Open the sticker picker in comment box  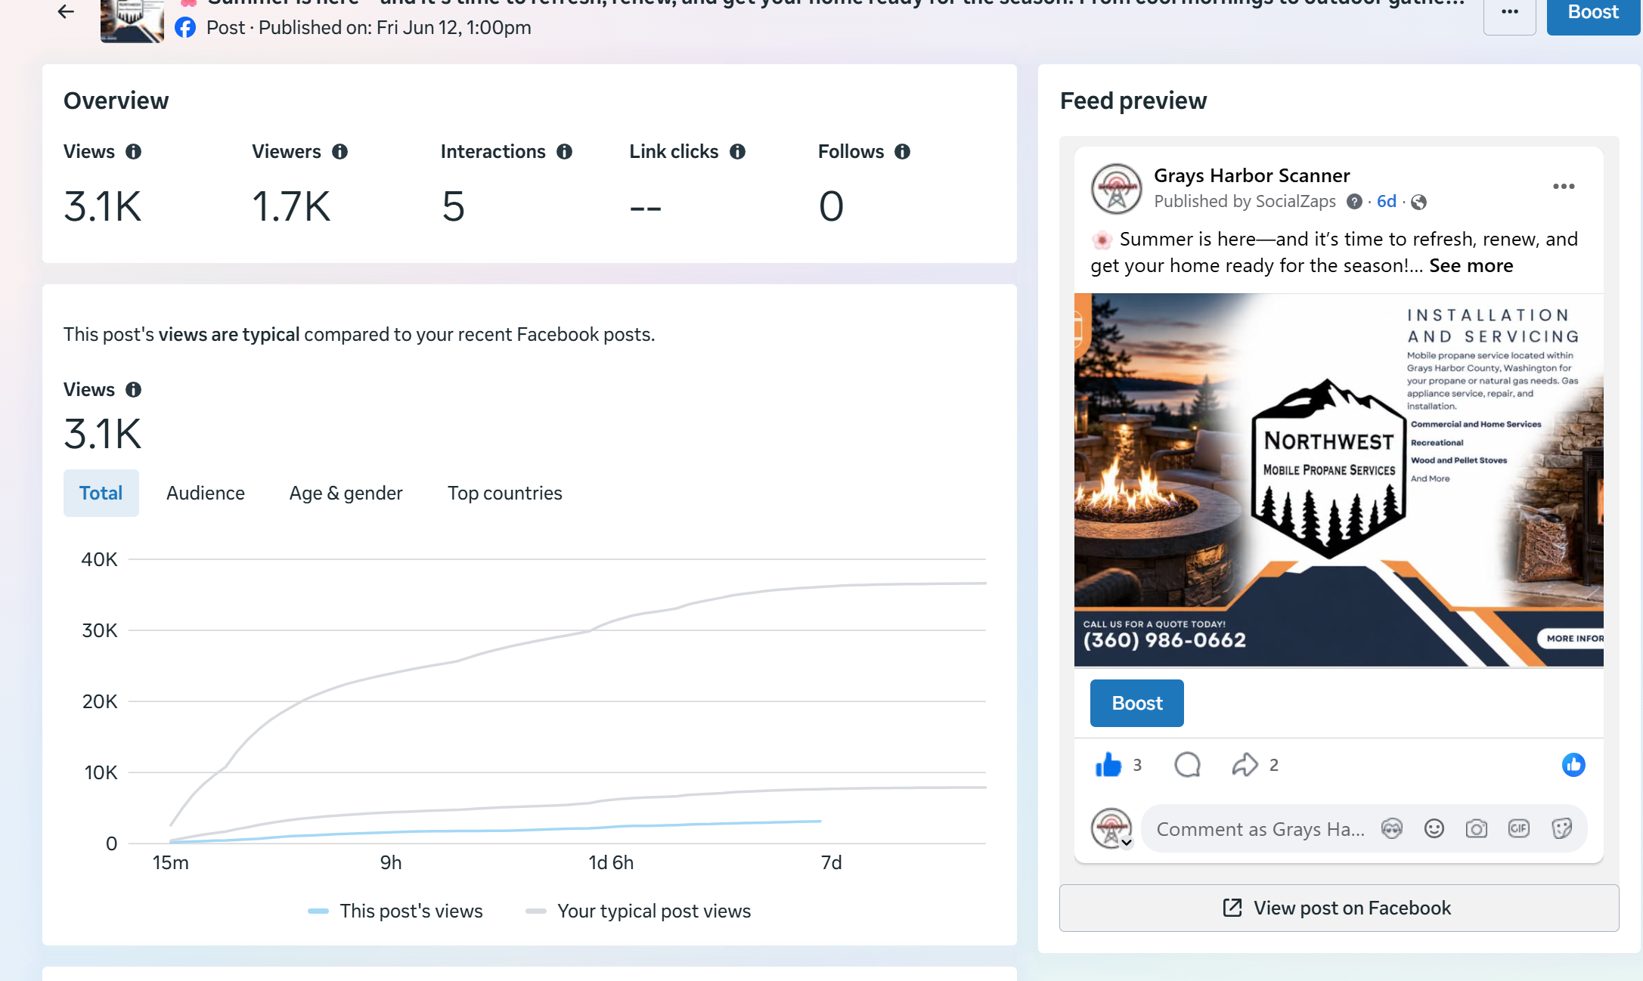click(1561, 830)
